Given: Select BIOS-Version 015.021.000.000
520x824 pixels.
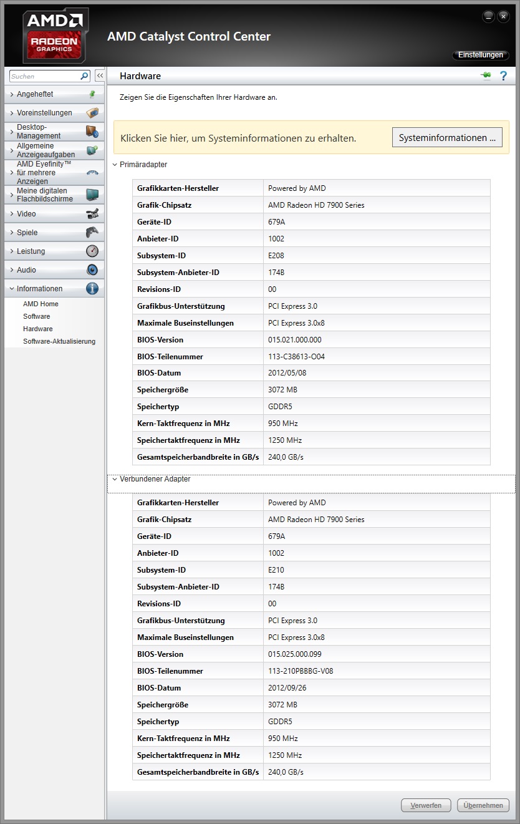Looking at the screenshot, I should point(295,340).
